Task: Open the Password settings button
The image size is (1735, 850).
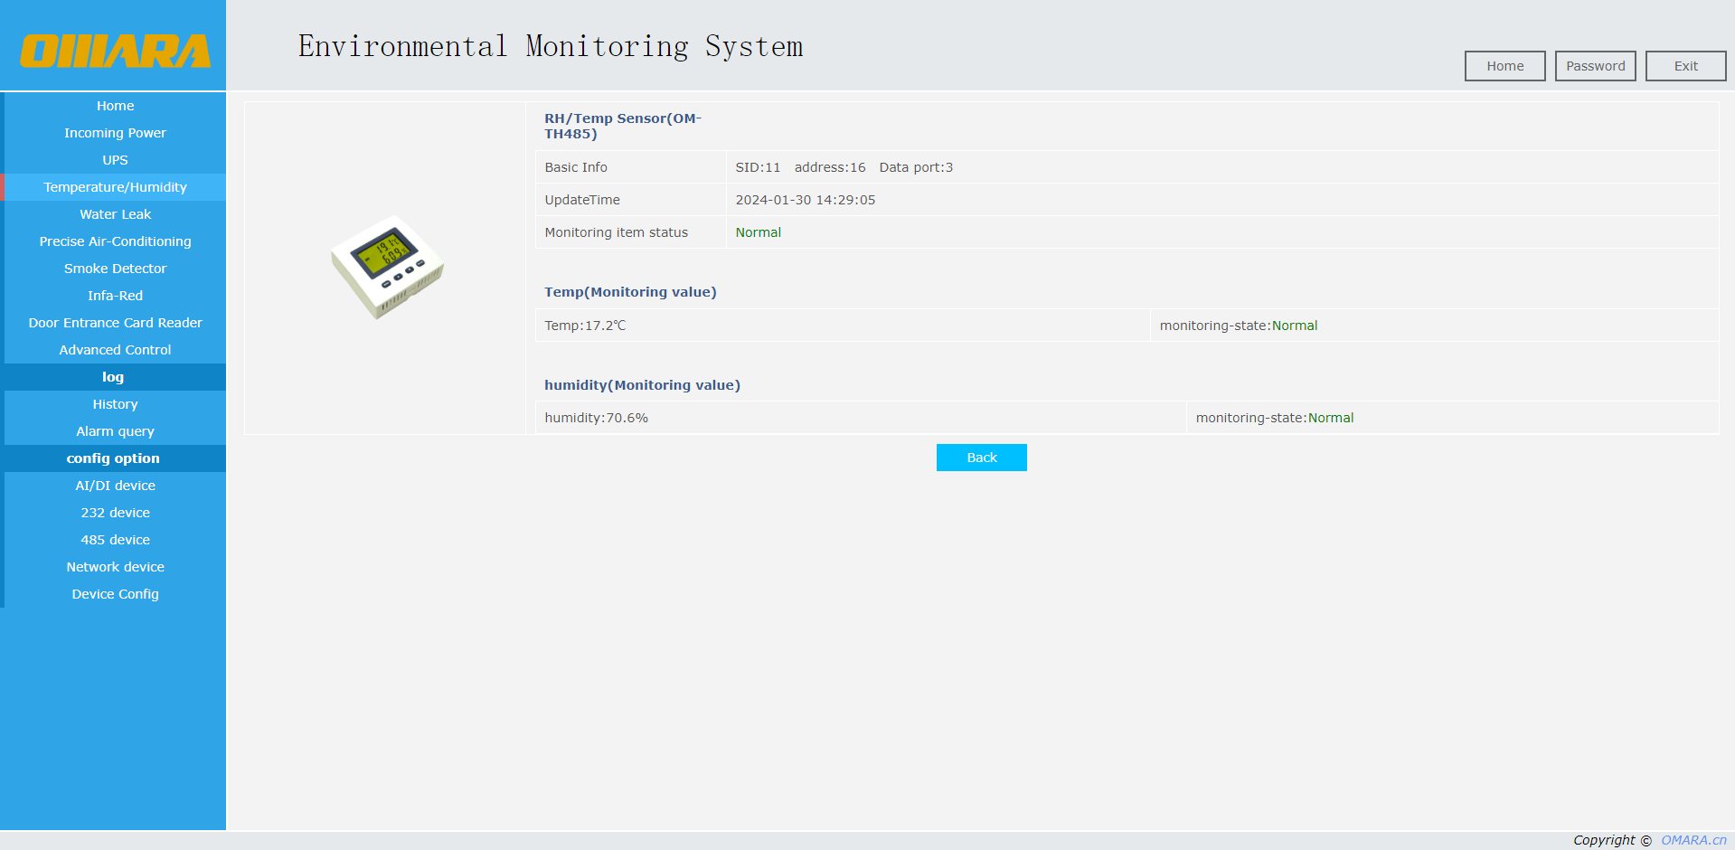Action: coord(1595,66)
